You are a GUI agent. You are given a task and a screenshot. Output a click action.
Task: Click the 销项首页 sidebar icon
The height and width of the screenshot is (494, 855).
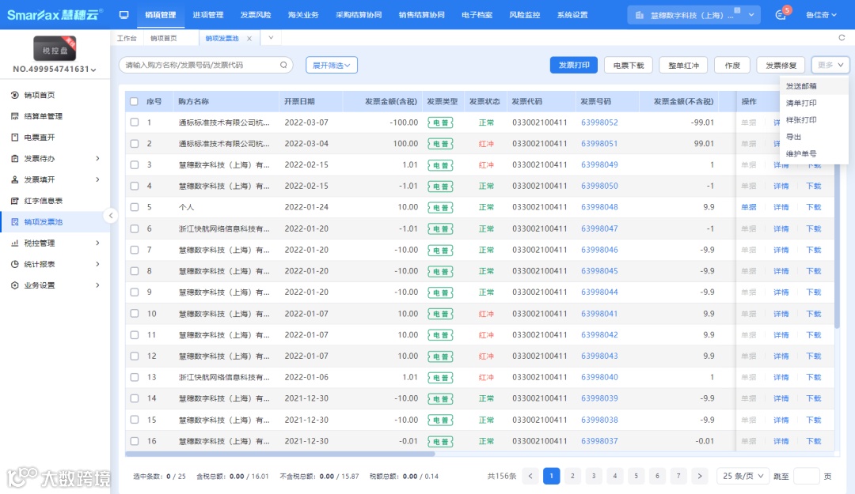15,95
